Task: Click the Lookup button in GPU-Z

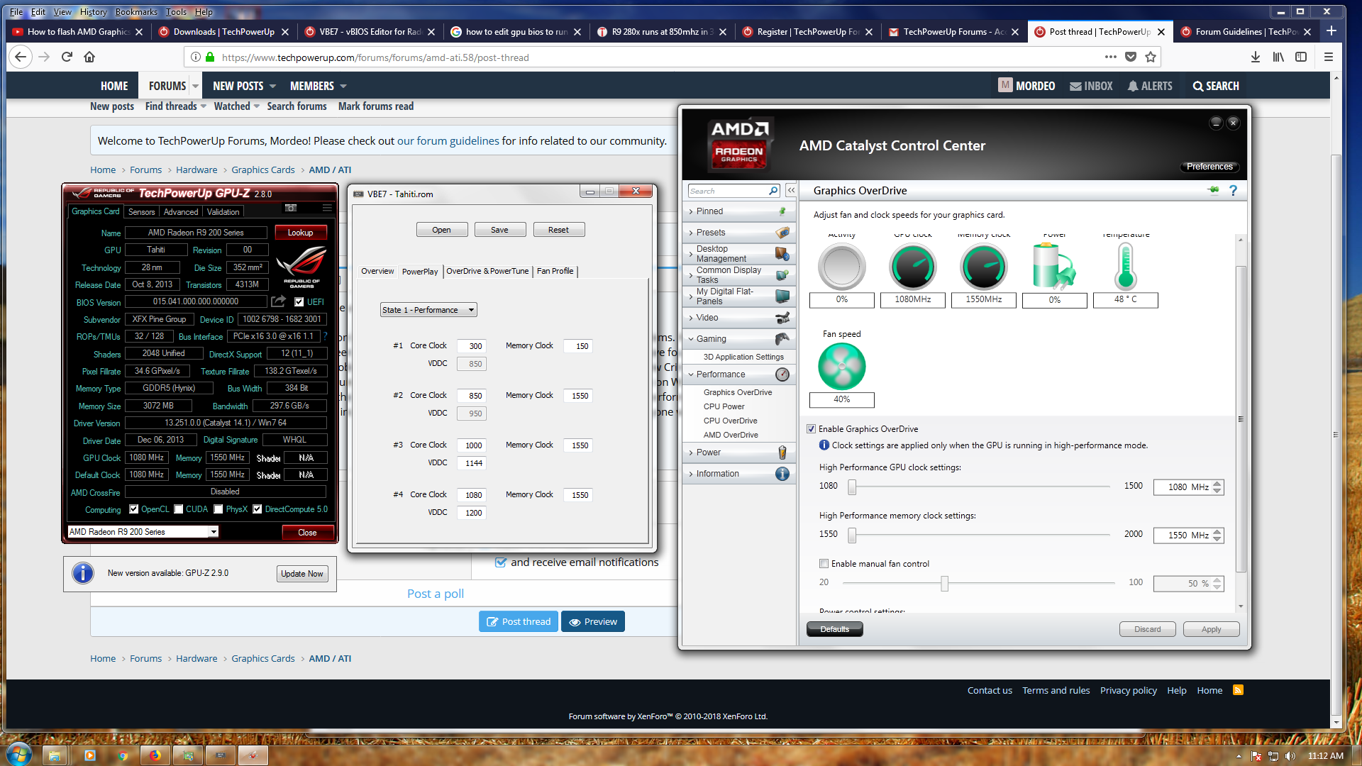Action: (x=300, y=233)
